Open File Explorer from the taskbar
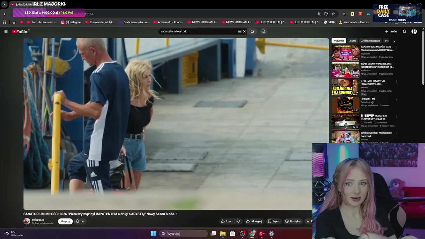Image resolution: width=425 pixels, height=239 pixels. (223, 234)
